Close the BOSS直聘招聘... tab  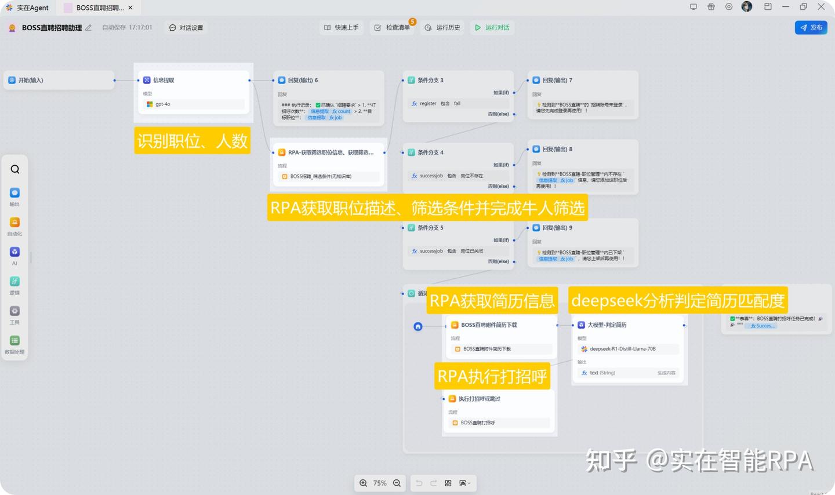pos(130,8)
